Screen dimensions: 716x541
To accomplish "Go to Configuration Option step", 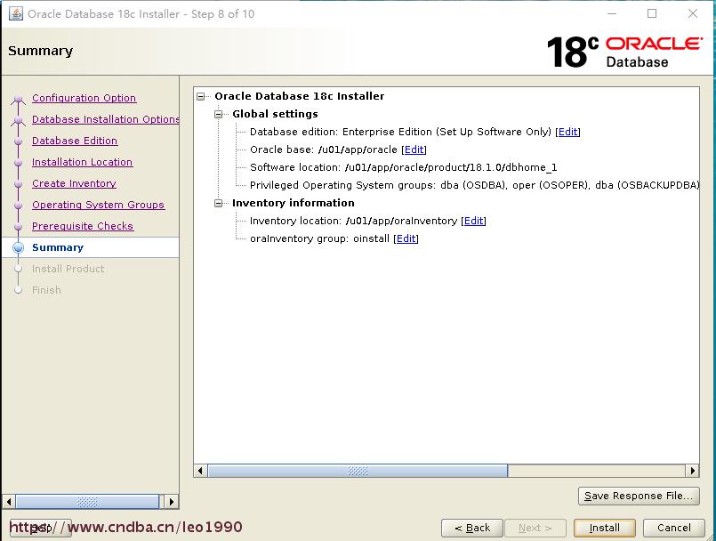I will (x=84, y=98).
